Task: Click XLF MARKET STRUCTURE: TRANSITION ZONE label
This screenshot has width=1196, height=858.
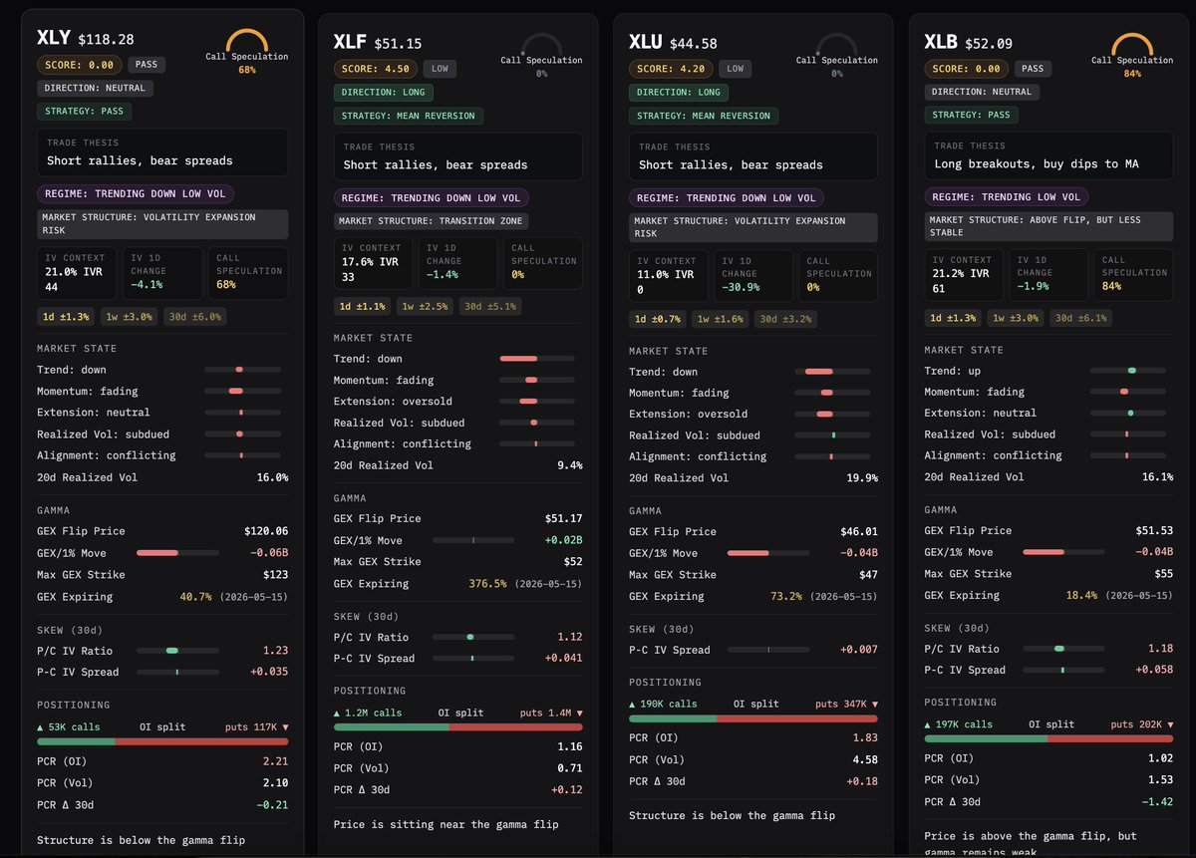Action: tap(432, 221)
